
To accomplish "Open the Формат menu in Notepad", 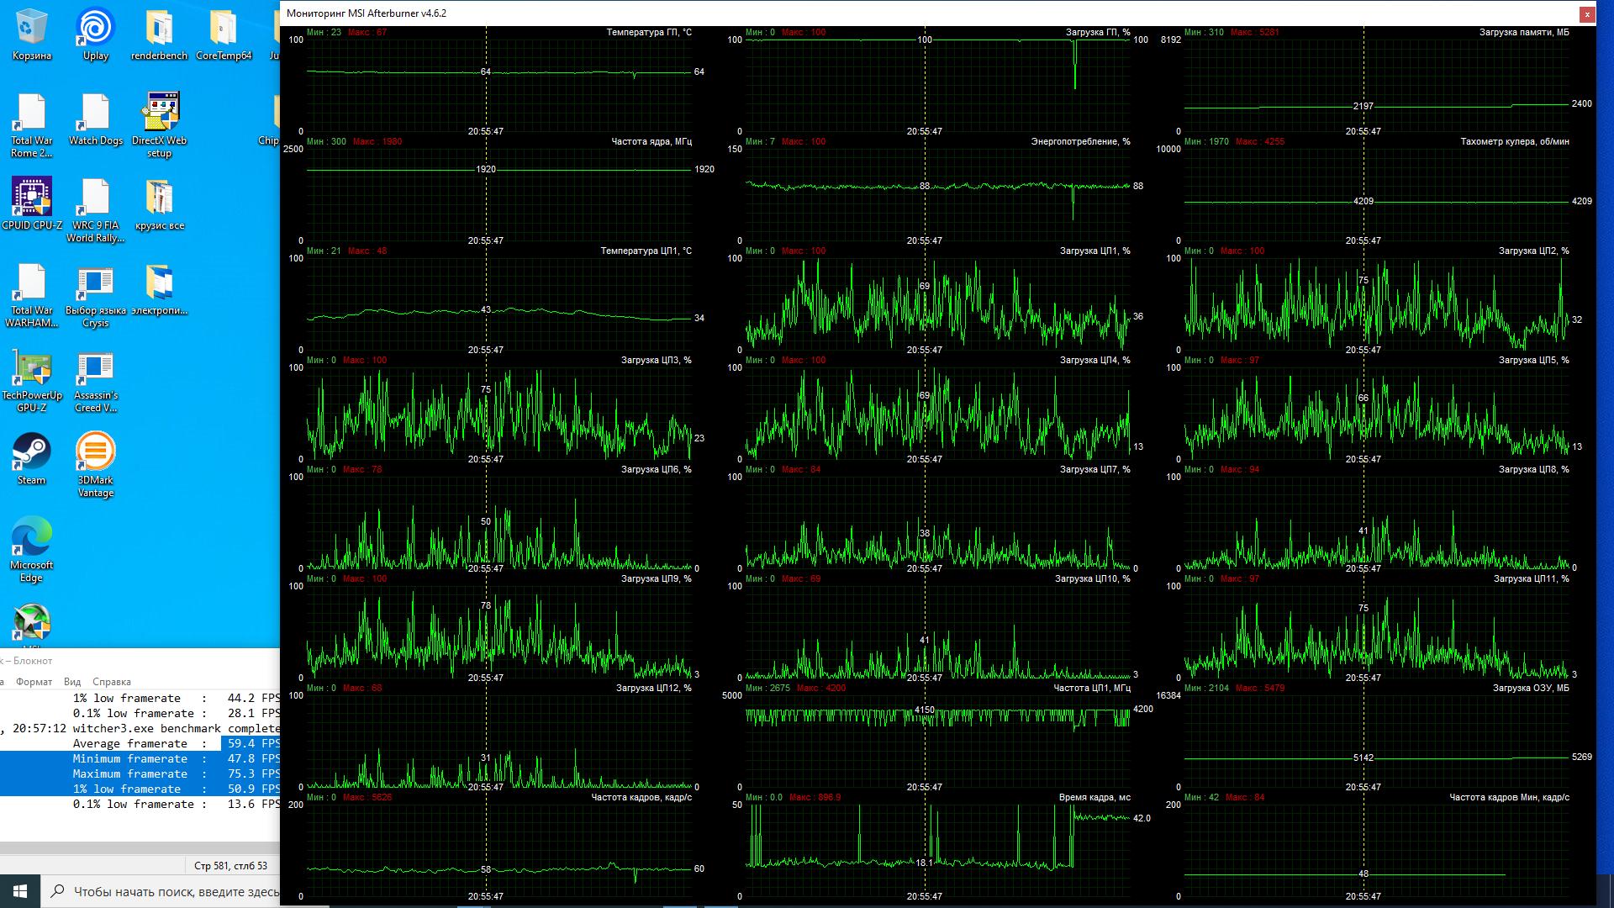I will [34, 682].
